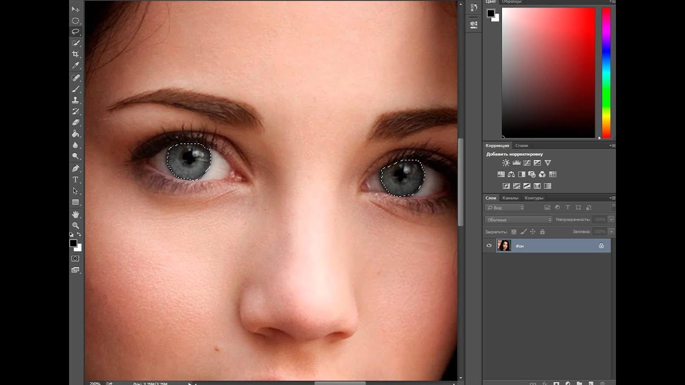Toggle lock transparent pixels
Viewport: 685px width, 385px height.
tap(514, 232)
